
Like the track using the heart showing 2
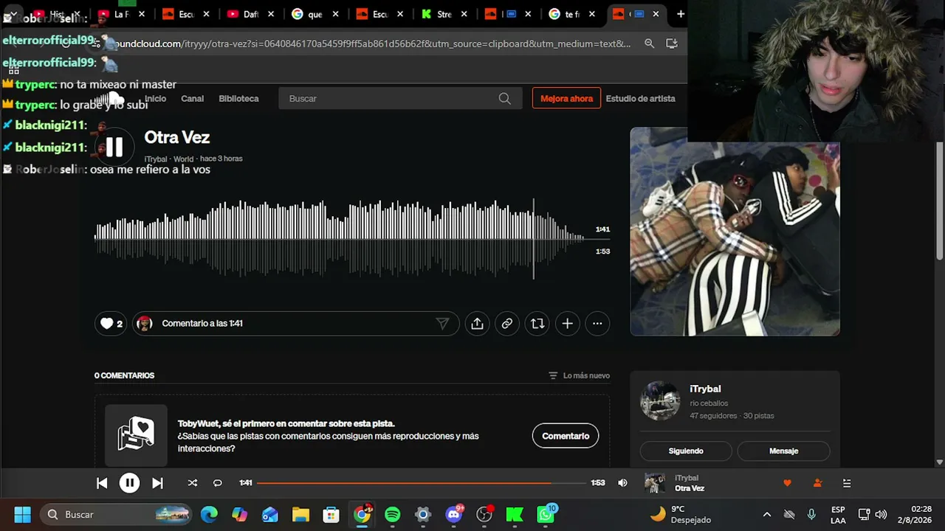click(x=111, y=323)
